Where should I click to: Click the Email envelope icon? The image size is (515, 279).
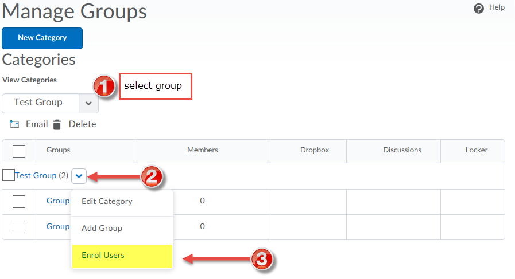pos(14,124)
